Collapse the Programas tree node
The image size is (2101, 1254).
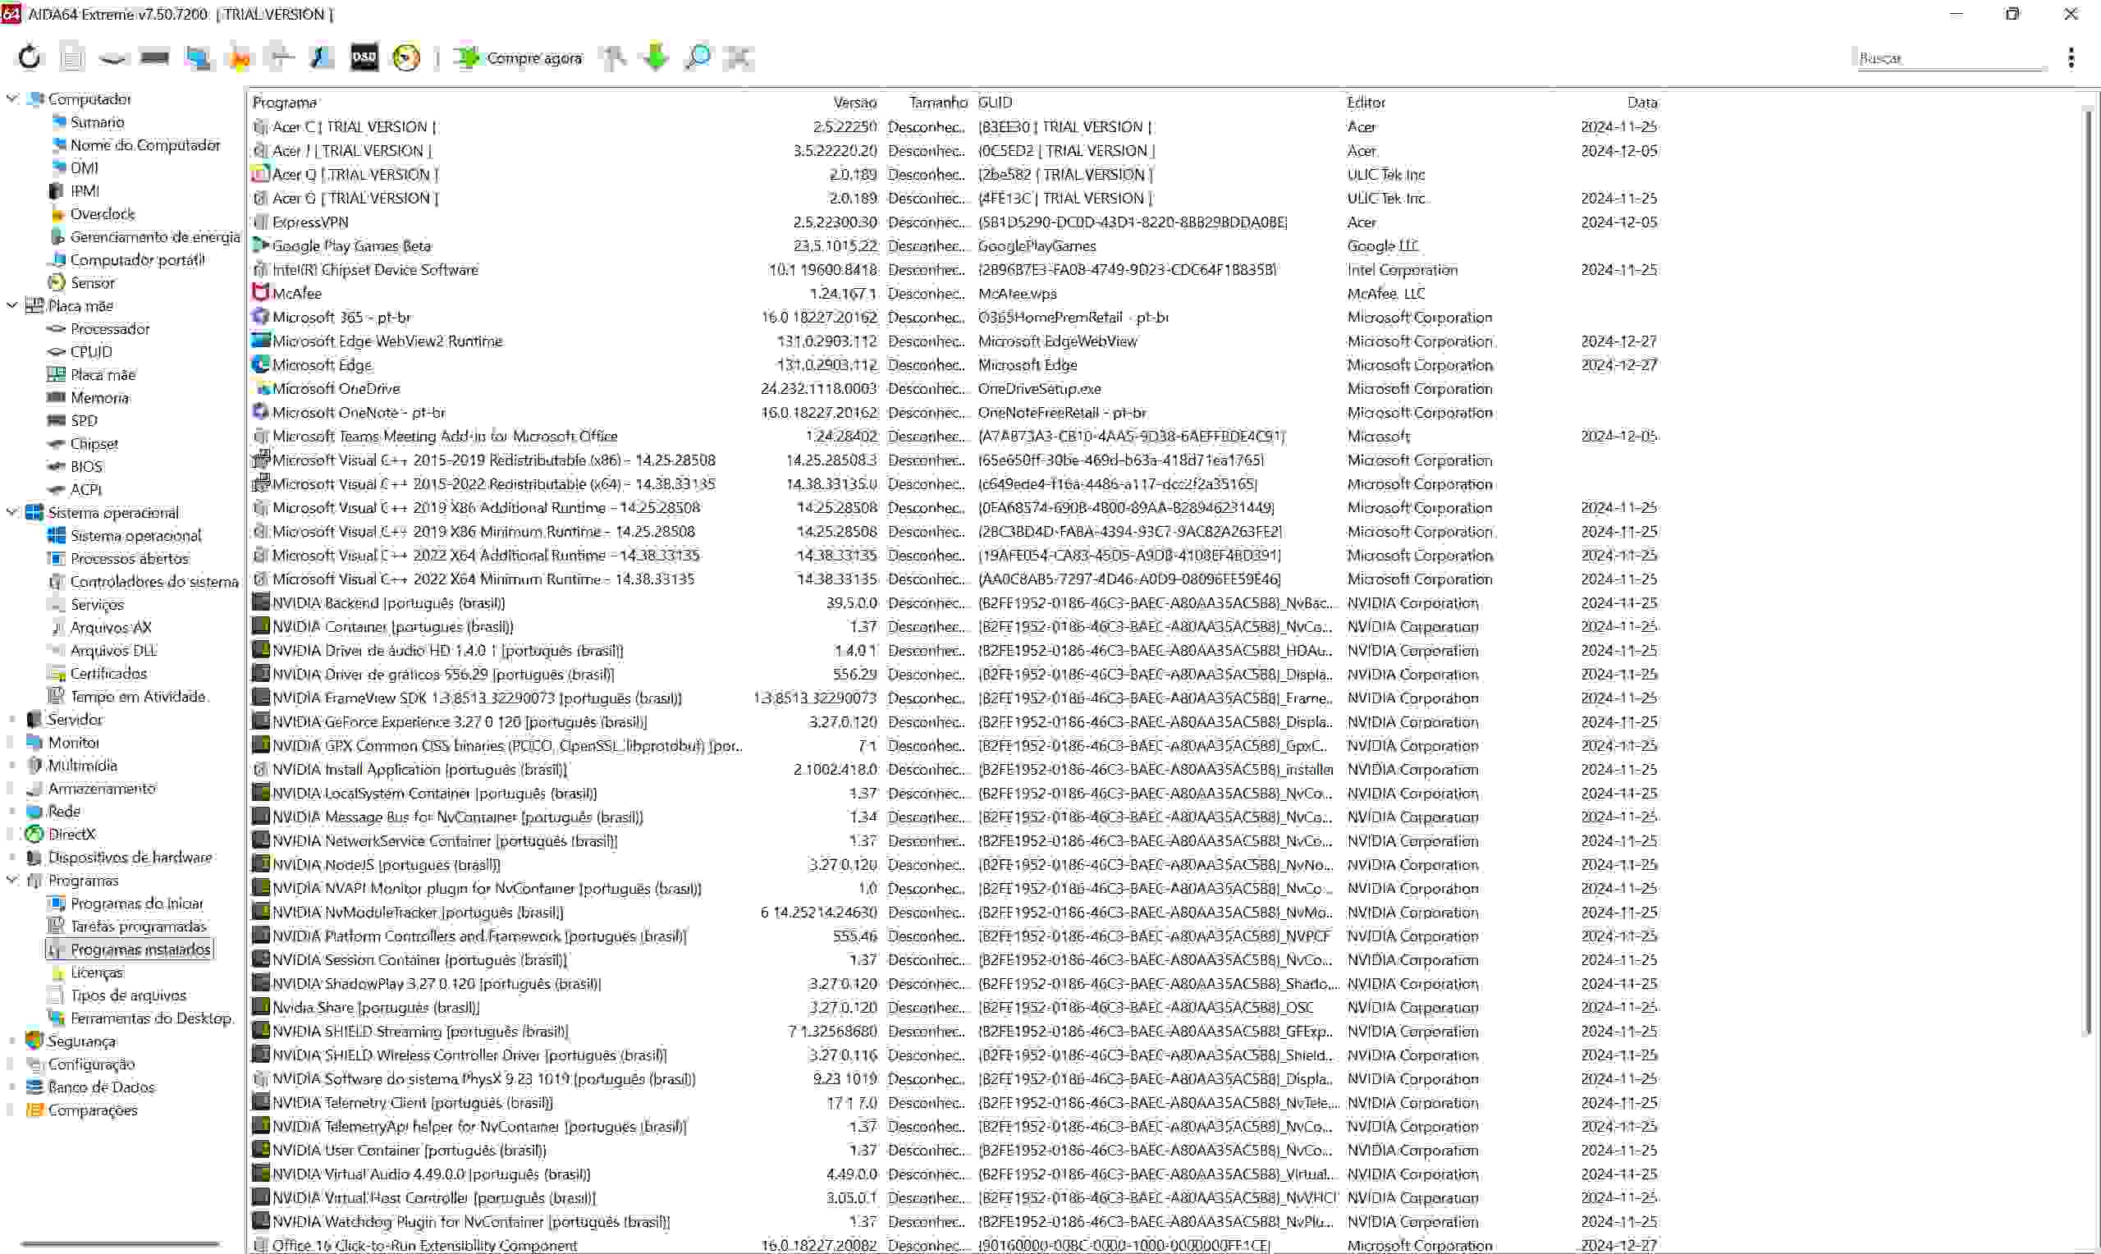[x=11, y=880]
